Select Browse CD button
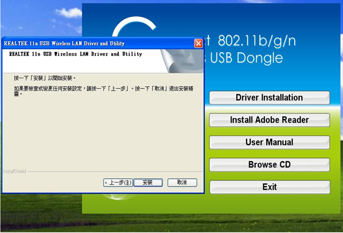Screen dimensions: 343x233 coord(269,164)
